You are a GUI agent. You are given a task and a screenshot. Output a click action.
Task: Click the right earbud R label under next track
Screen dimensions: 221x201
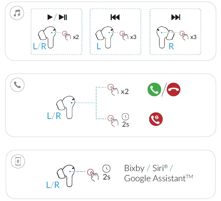(171, 46)
